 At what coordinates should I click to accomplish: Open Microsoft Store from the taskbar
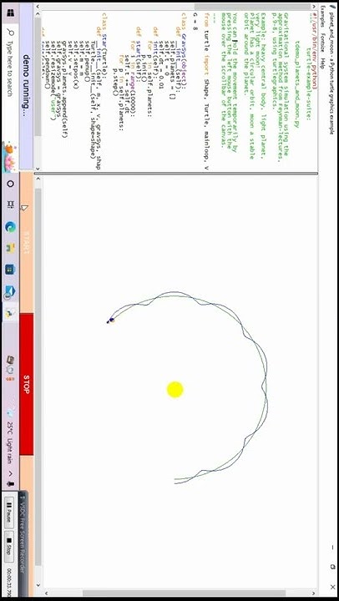click(x=10, y=270)
